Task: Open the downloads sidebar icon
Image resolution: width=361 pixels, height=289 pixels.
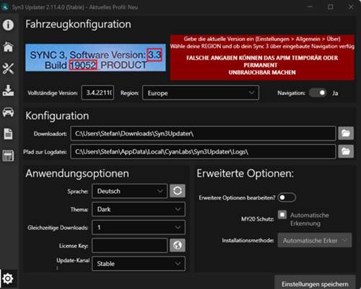Action: (8, 90)
